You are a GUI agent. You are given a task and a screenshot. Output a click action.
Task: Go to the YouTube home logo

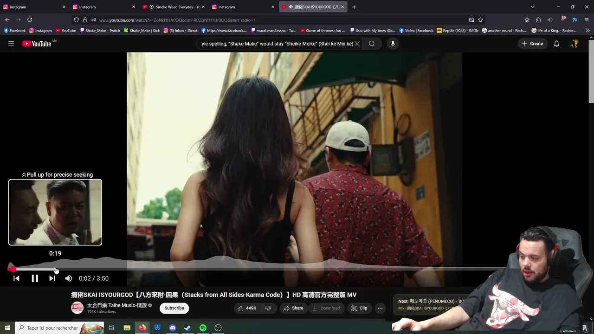[37, 44]
